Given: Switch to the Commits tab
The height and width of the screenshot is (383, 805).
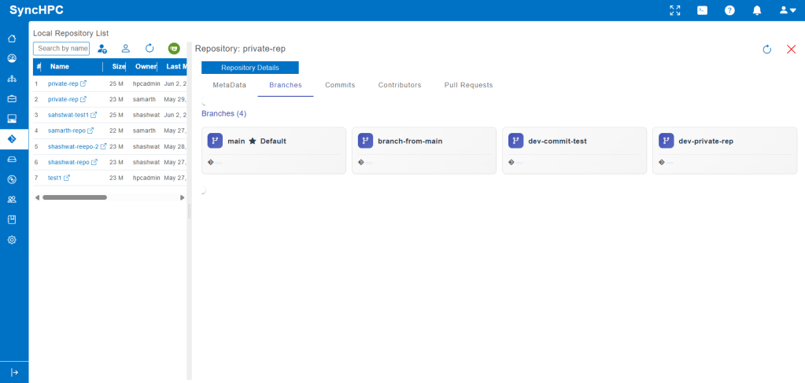Looking at the screenshot, I should 340,85.
